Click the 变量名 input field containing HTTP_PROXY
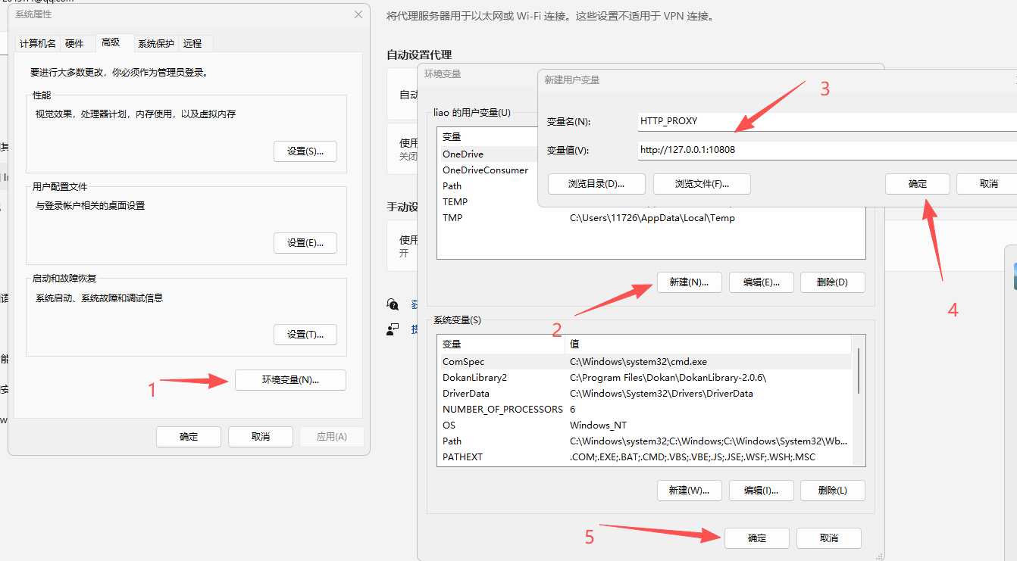Image resolution: width=1017 pixels, height=561 pixels. pyautogui.click(x=826, y=121)
